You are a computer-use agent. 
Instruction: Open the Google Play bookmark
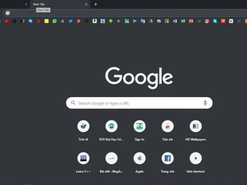(135, 21)
